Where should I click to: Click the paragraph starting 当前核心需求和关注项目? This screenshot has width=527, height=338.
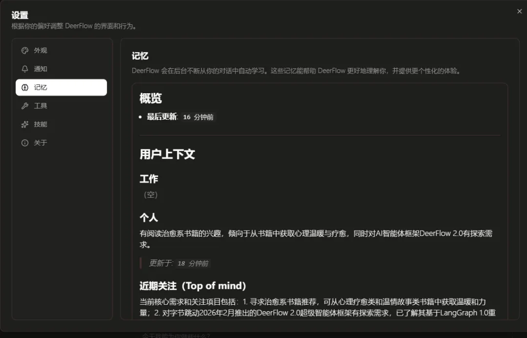(318, 307)
